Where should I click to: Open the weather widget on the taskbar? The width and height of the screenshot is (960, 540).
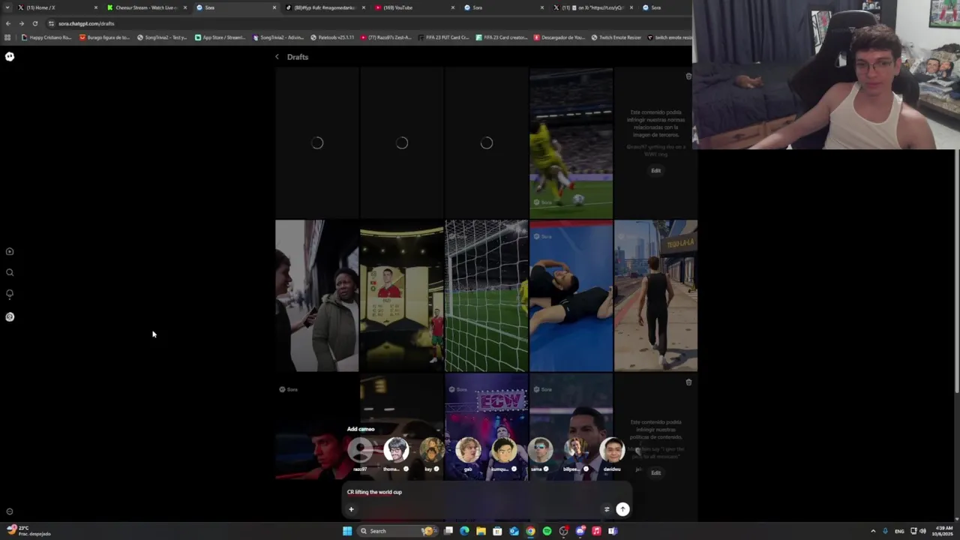point(30,531)
